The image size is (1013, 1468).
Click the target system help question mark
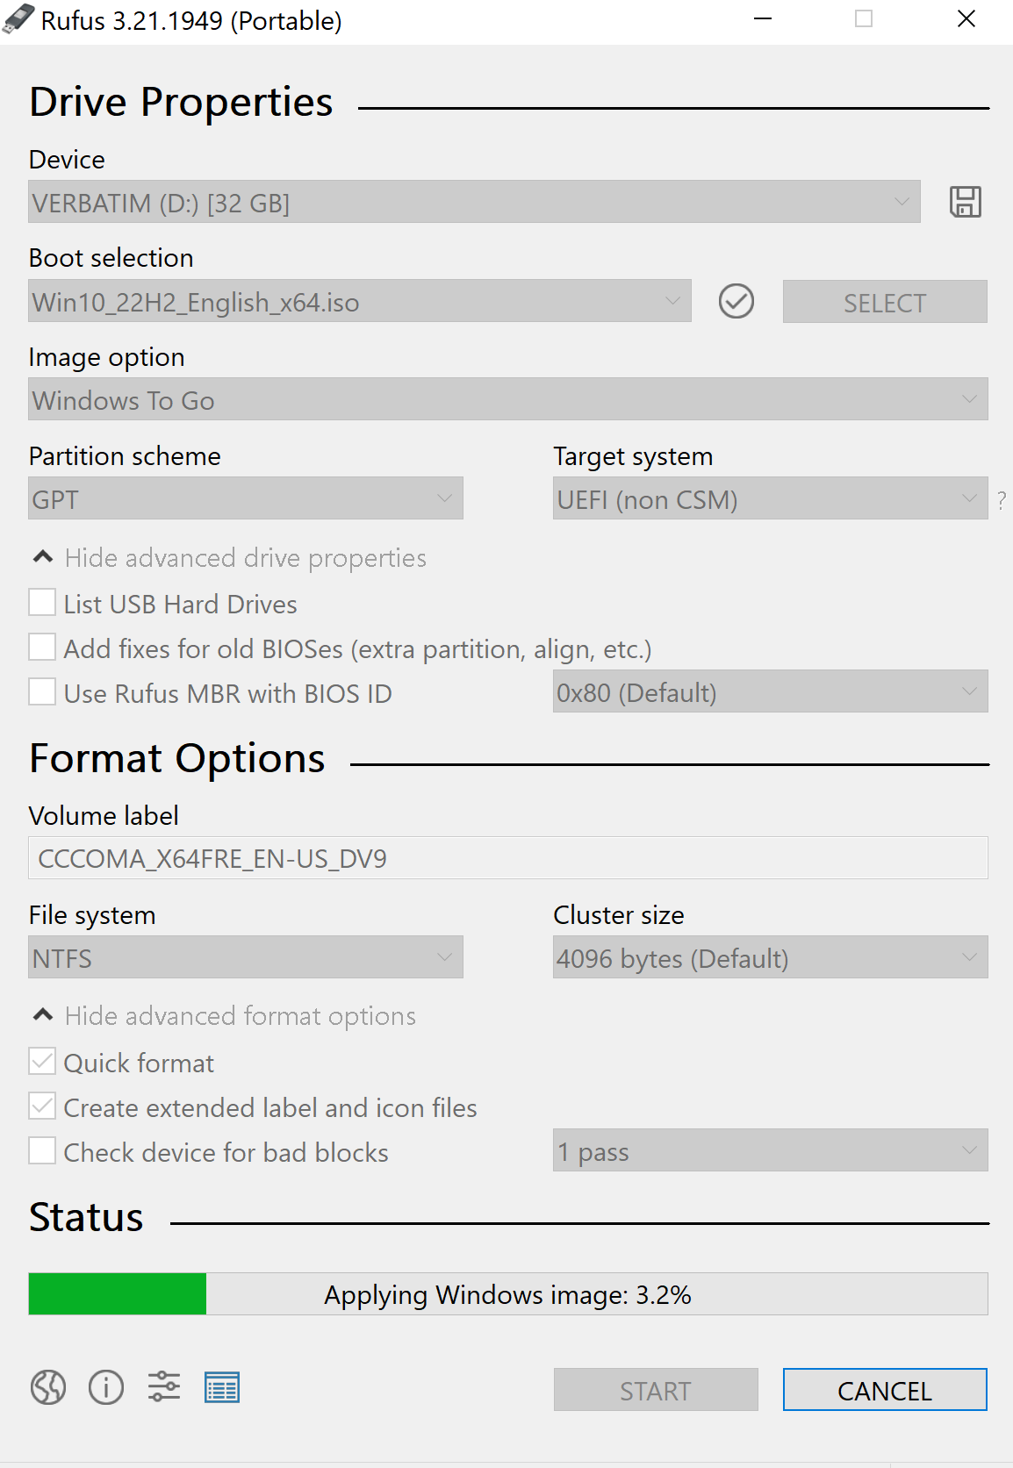pos(1002,501)
